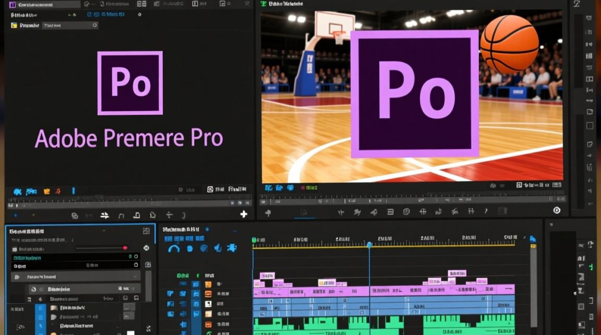Viewport: 601px width, 335px height.
Task: Click the white insert arrows icon below source monitor
Action: pyautogui.click(x=105, y=215)
